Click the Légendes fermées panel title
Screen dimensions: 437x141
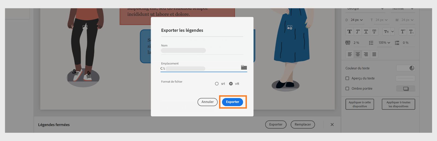(54, 125)
